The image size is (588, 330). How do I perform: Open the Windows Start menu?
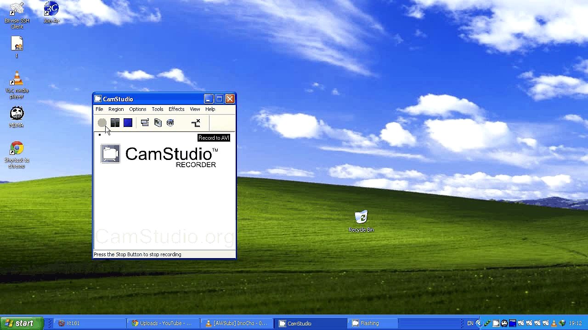22,323
